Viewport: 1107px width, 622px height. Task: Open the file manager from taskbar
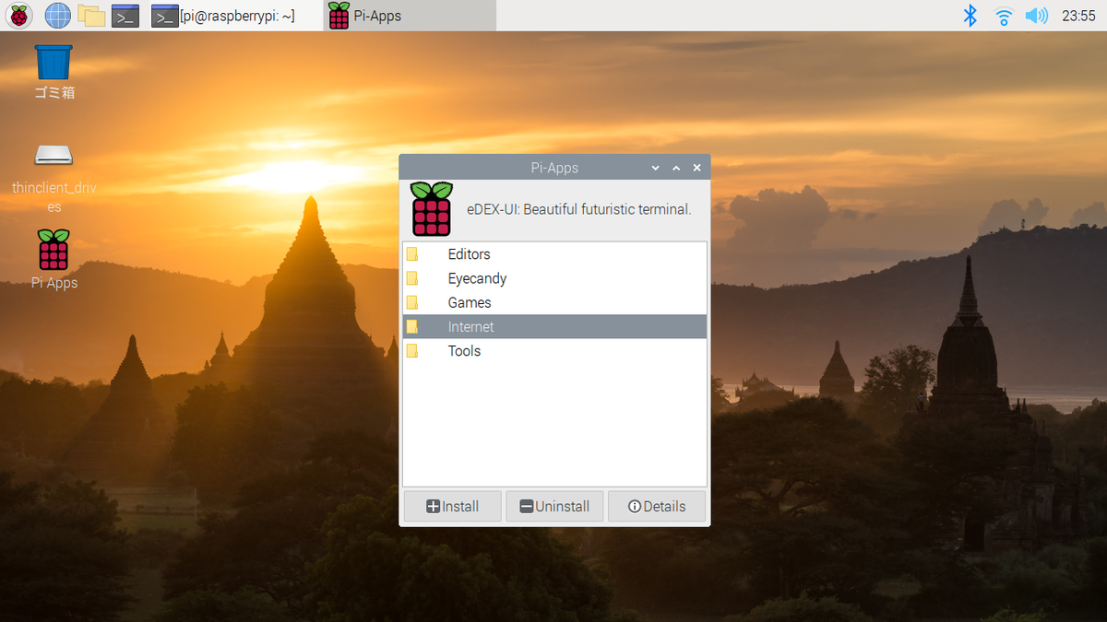[x=90, y=15]
